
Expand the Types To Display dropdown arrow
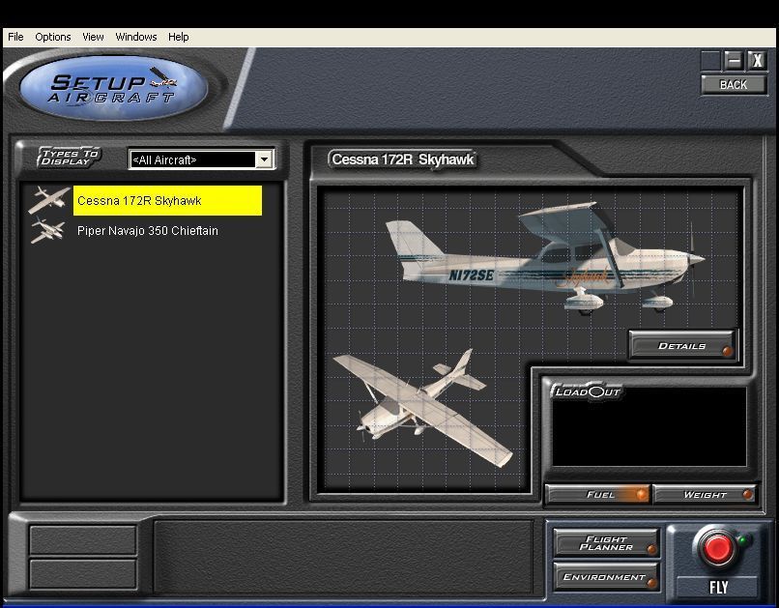click(264, 159)
